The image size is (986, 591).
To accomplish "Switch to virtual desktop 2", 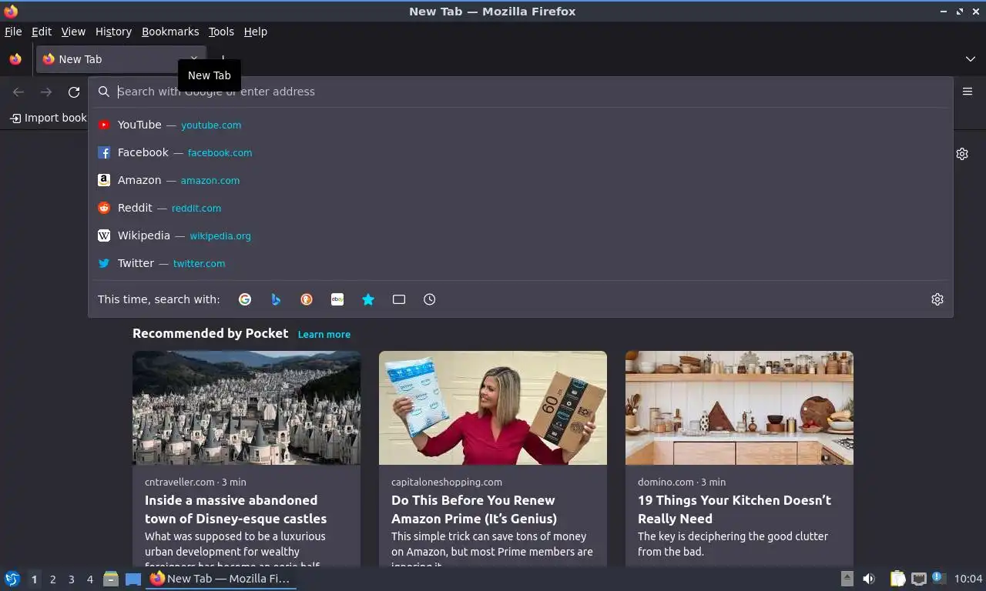I will coord(53,579).
